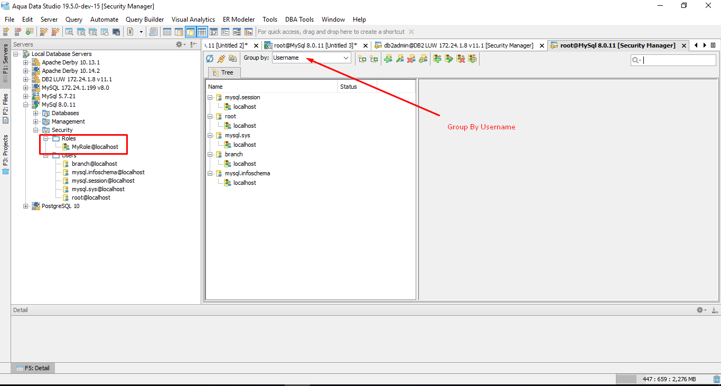Click the edit user pencil icon
The image size is (721, 386).
coord(400,59)
